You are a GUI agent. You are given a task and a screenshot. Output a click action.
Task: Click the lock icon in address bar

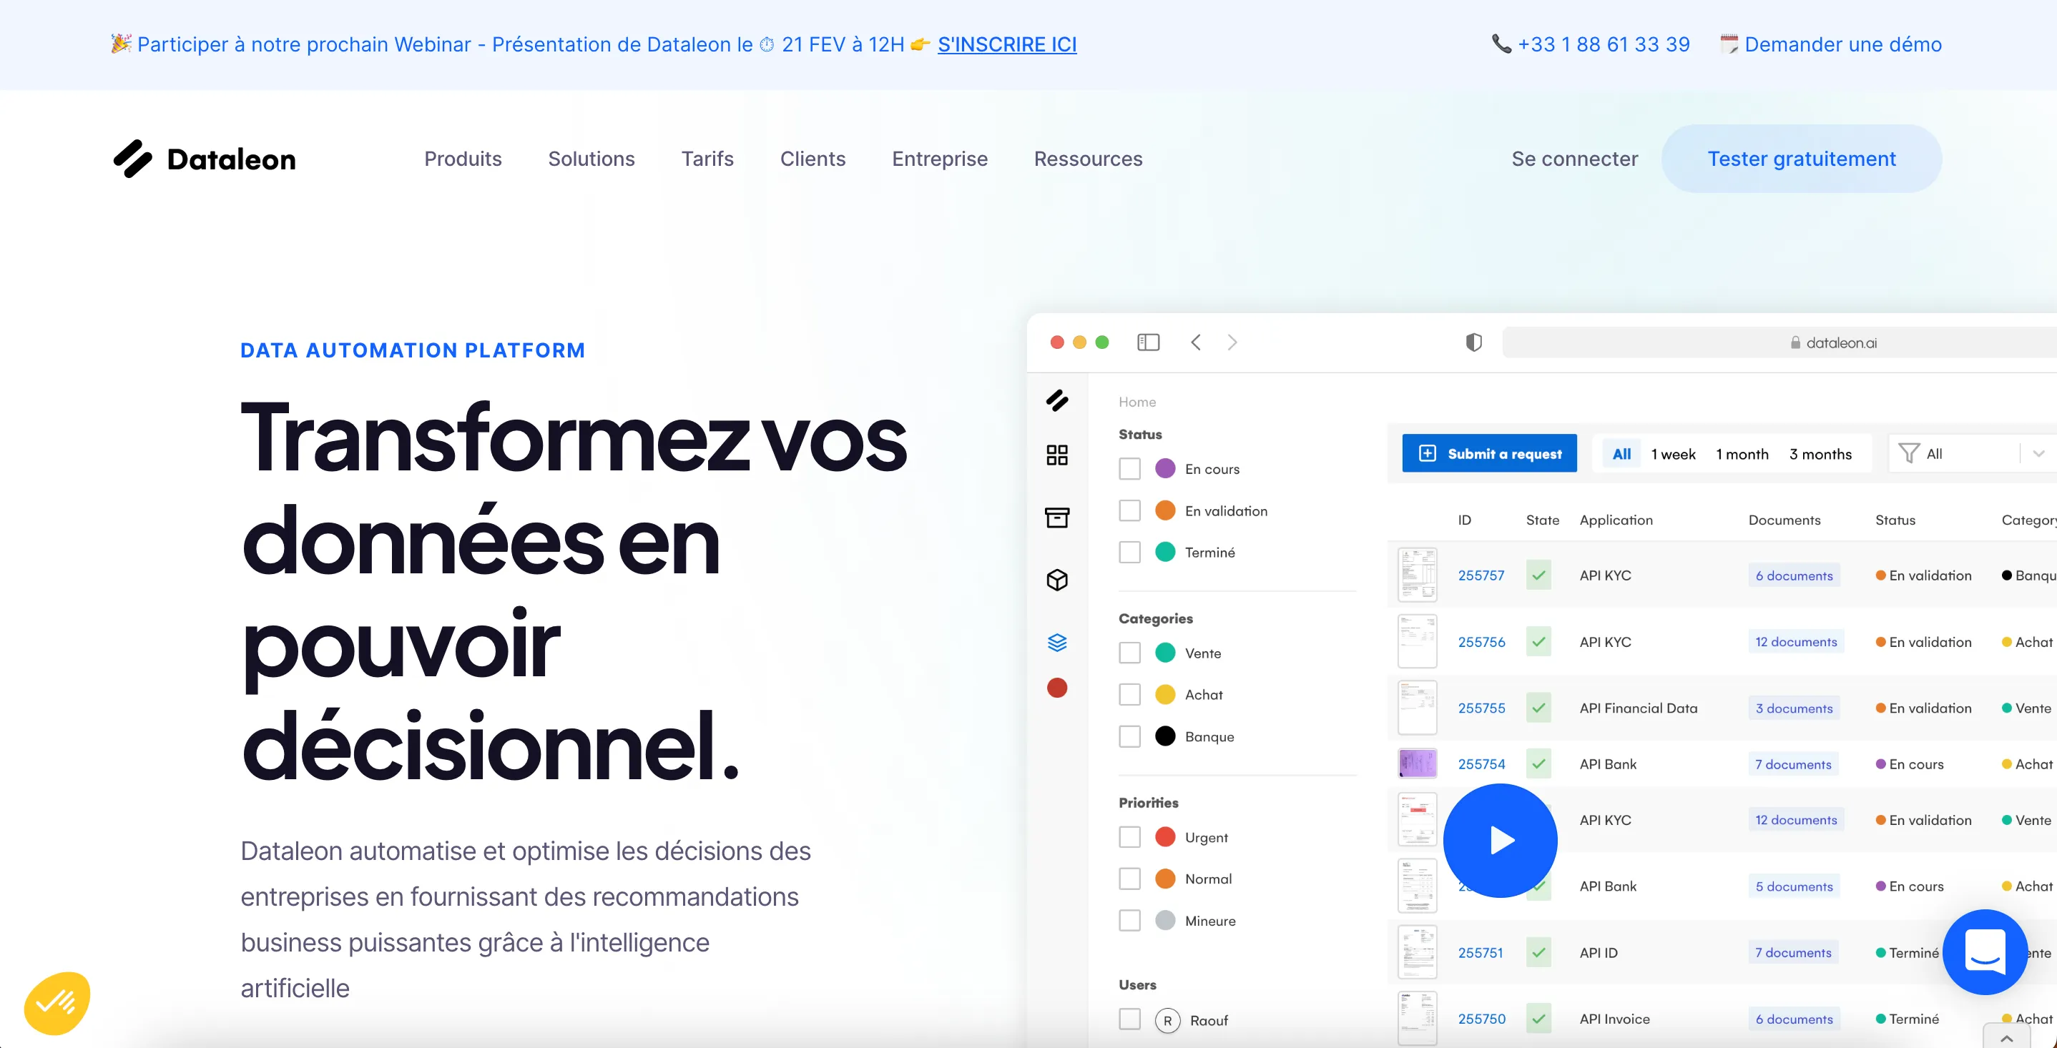(1795, 342)
